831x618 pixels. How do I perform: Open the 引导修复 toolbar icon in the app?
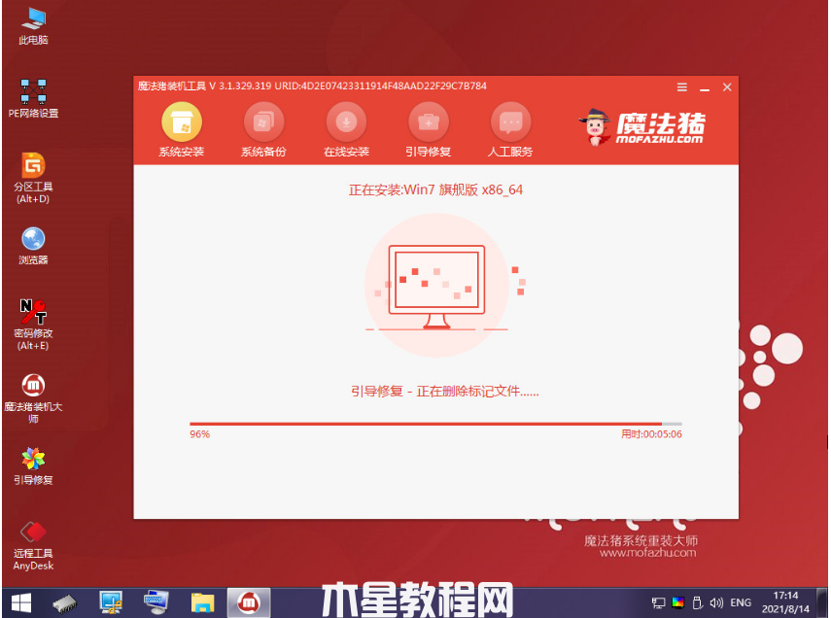[x=429, y=123]
